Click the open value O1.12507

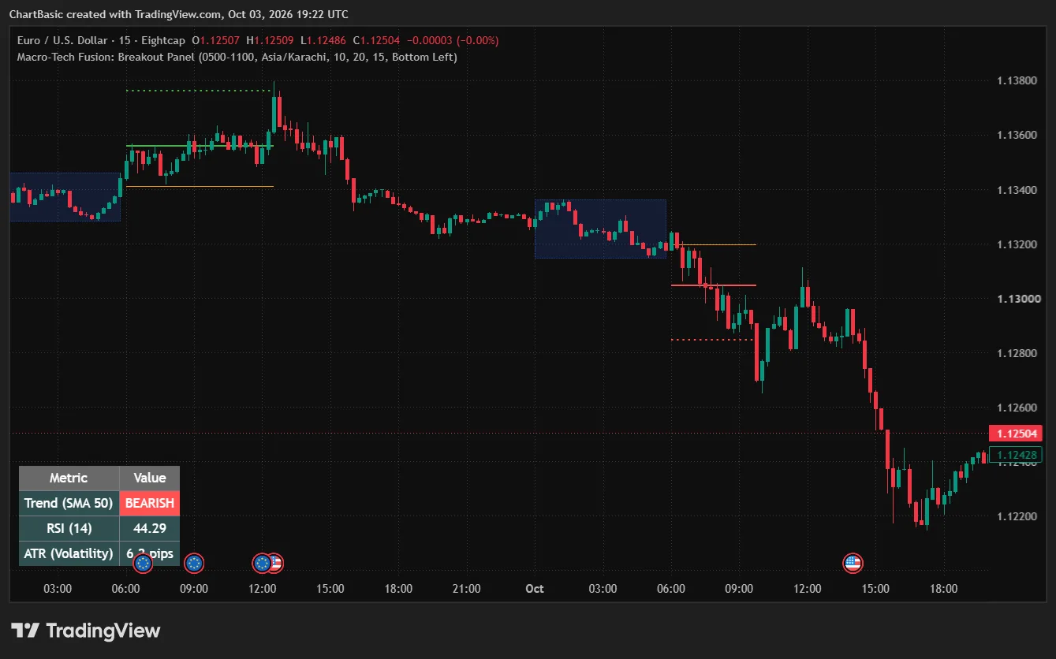[x=216, y=40]
